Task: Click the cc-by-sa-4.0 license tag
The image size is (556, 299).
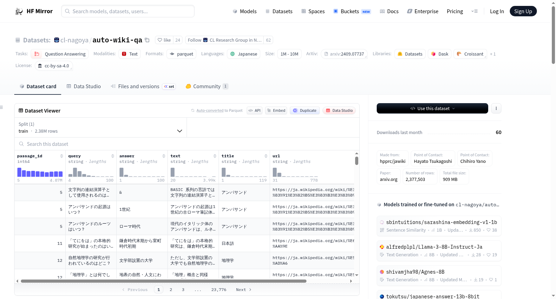Action: (x=54, y=66)
